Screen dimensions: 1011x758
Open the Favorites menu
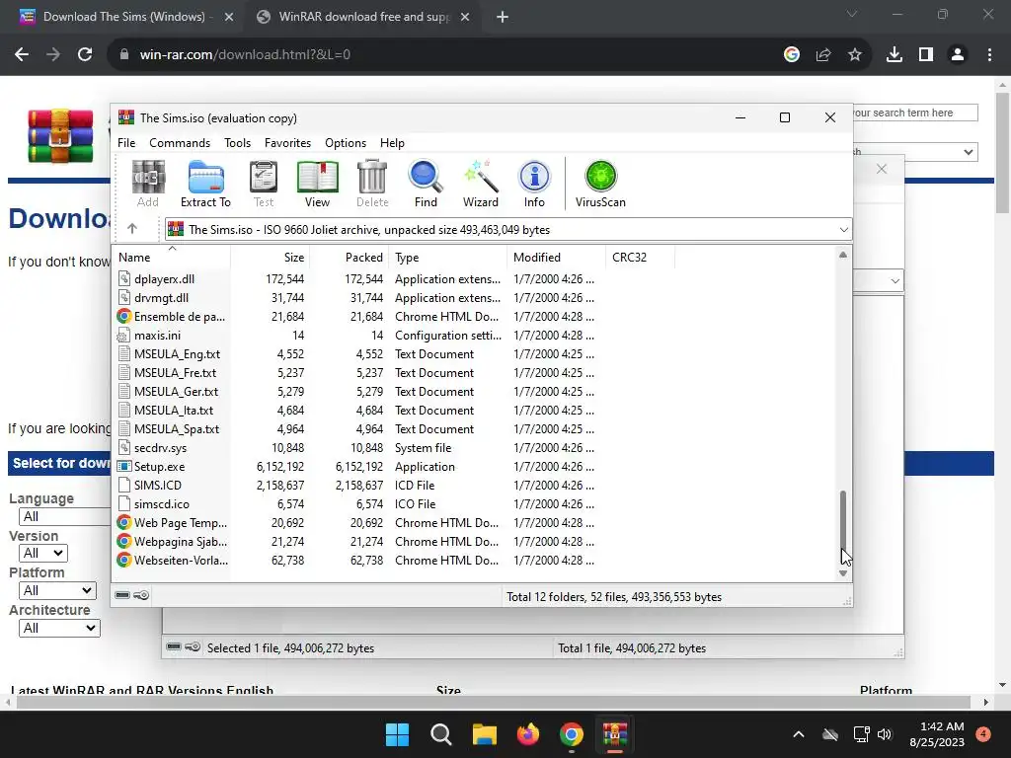[287, 143]
